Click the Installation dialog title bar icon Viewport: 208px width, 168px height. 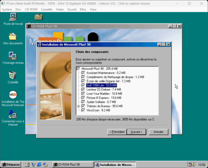(39, 45)
